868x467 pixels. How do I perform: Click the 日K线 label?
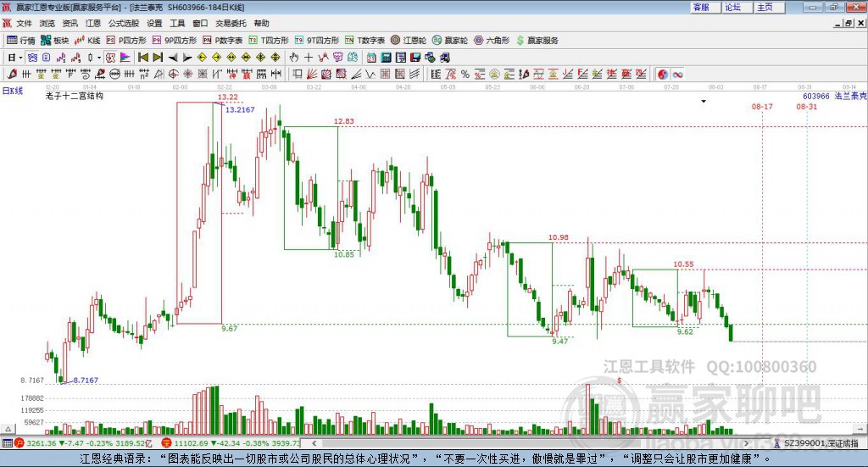click(13, 91)
